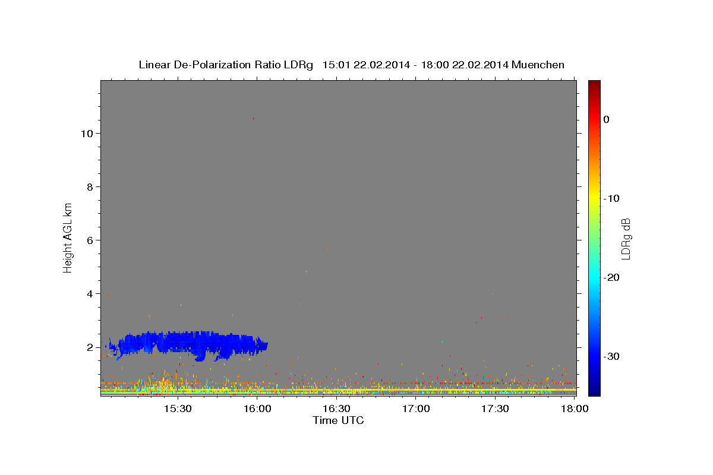The width and height of the screenshot is (713, 475).
Task: Click the 16:30 time tick label
Action: 336,408
